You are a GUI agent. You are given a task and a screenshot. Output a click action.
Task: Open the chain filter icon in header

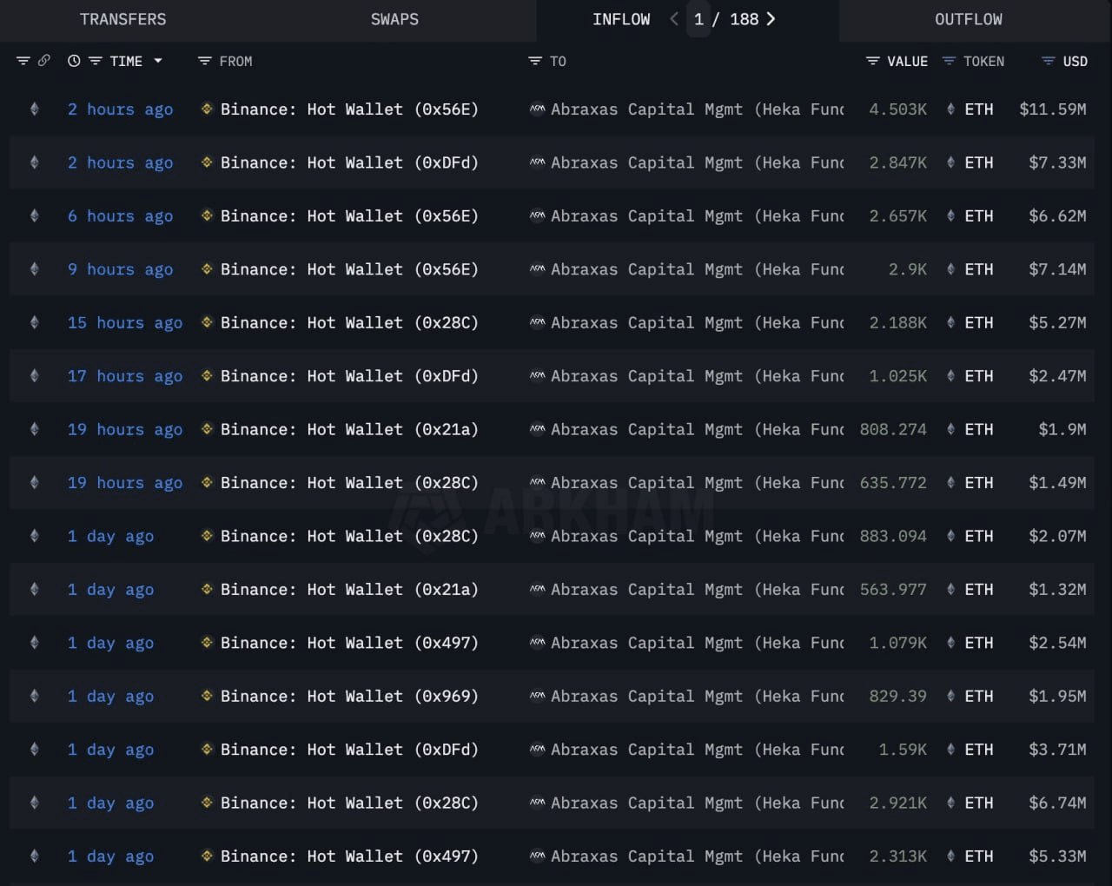(x=23, y=61)
